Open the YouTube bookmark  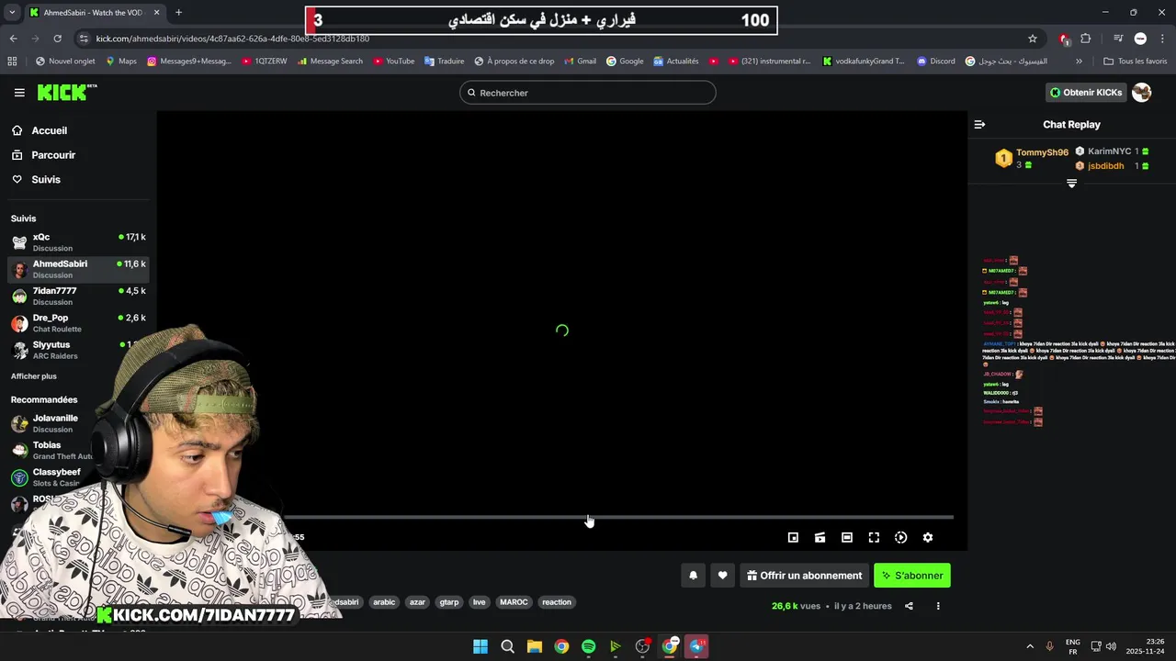point(392,62)
